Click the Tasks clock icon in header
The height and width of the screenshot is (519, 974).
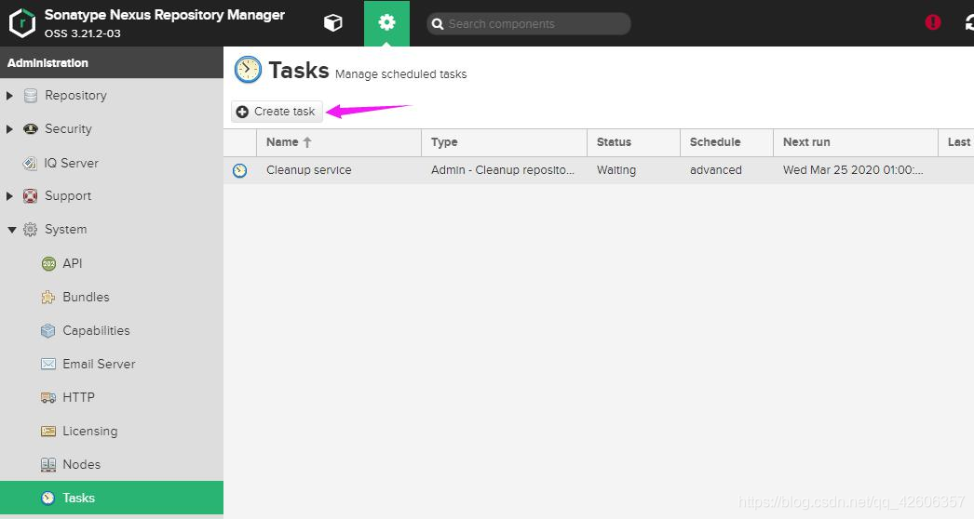tap(248, 70)
